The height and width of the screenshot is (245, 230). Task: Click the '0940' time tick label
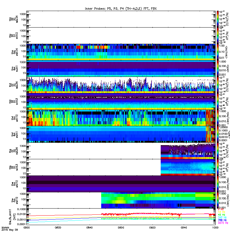pyautogui.click(x=184, y=228)
